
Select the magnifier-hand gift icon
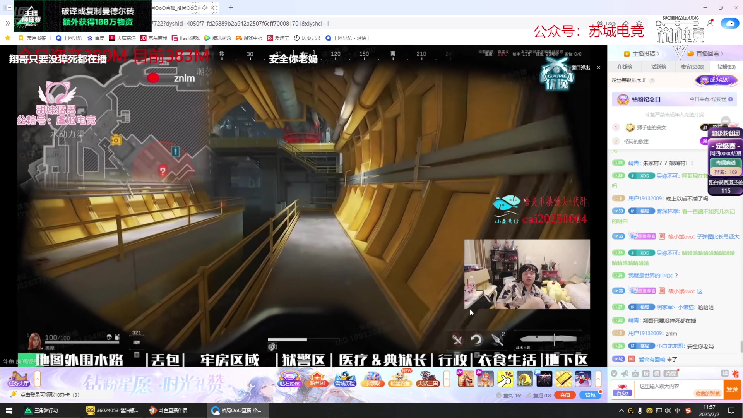coord(505,379)
